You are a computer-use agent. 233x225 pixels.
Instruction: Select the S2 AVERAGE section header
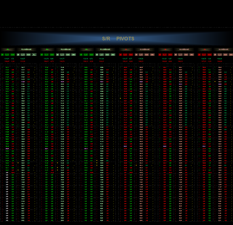pyautogui.click(x=184, y=49)
